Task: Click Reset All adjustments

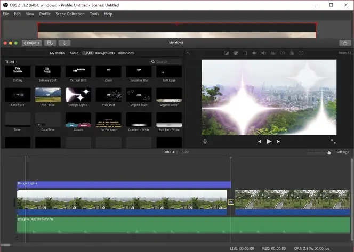Action: 344,53
